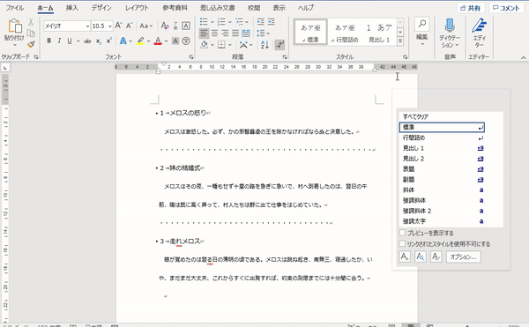Enable the プレビューを表示する checkbox
This screenshot has height=327, width=529.
[402, 233]
